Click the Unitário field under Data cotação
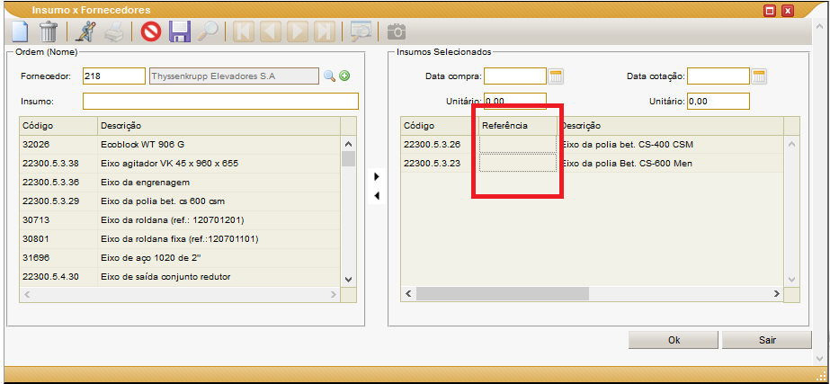 (x=718, y=101)
